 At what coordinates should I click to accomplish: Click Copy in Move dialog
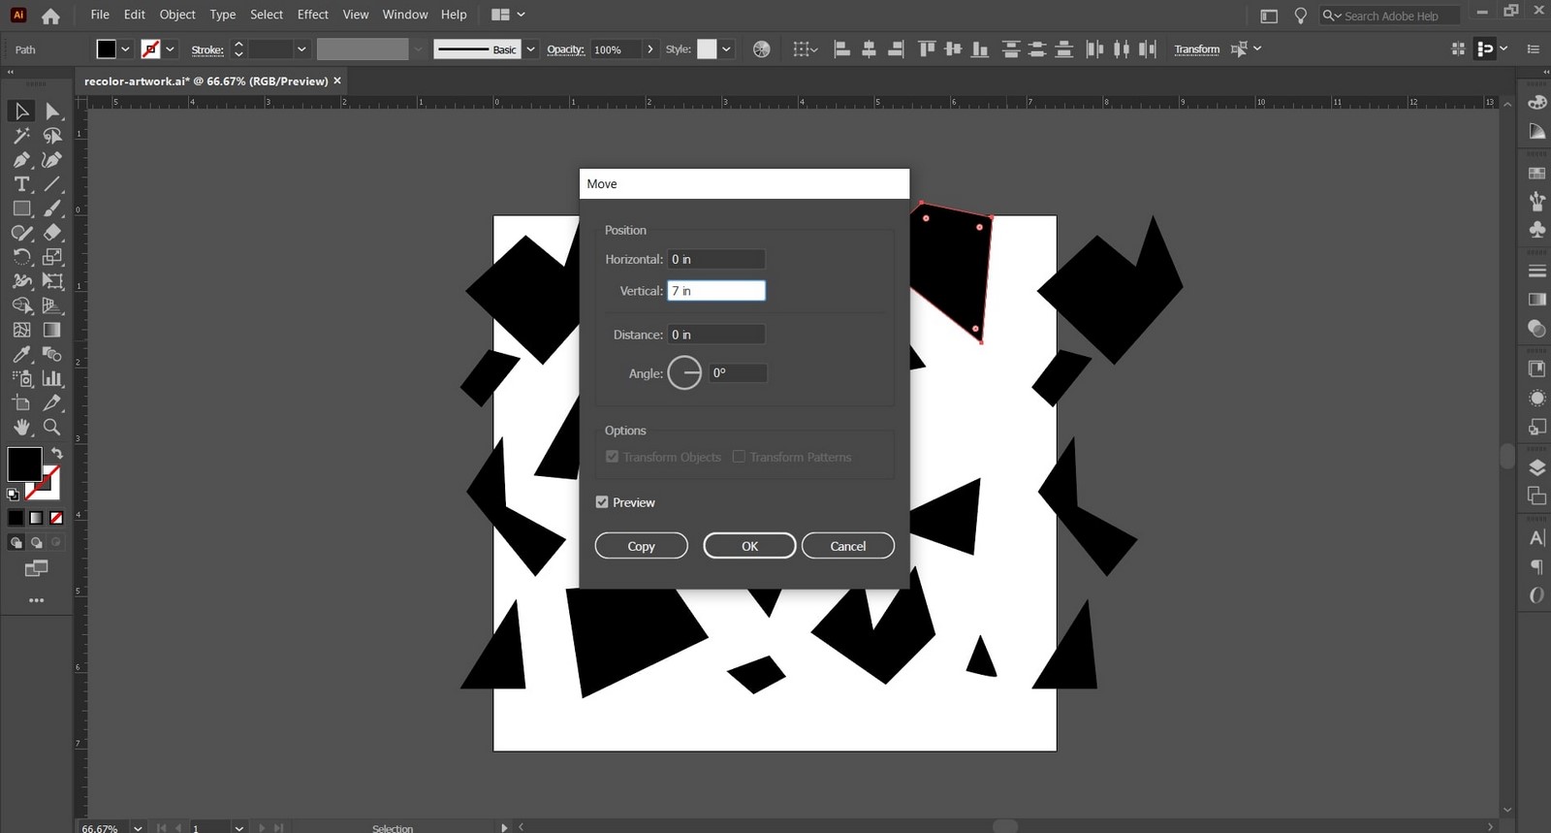(x=641, y=546)
